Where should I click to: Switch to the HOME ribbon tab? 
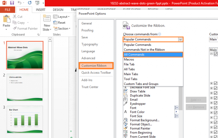pyautogui.click(x=24, y=10)
